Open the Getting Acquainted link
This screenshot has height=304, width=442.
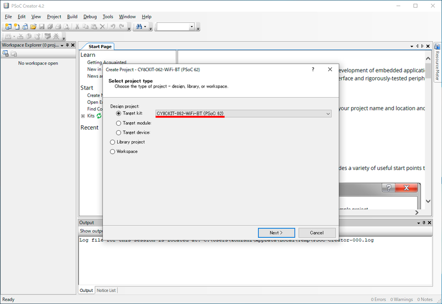pyautogui.click(x=107, y=62)
